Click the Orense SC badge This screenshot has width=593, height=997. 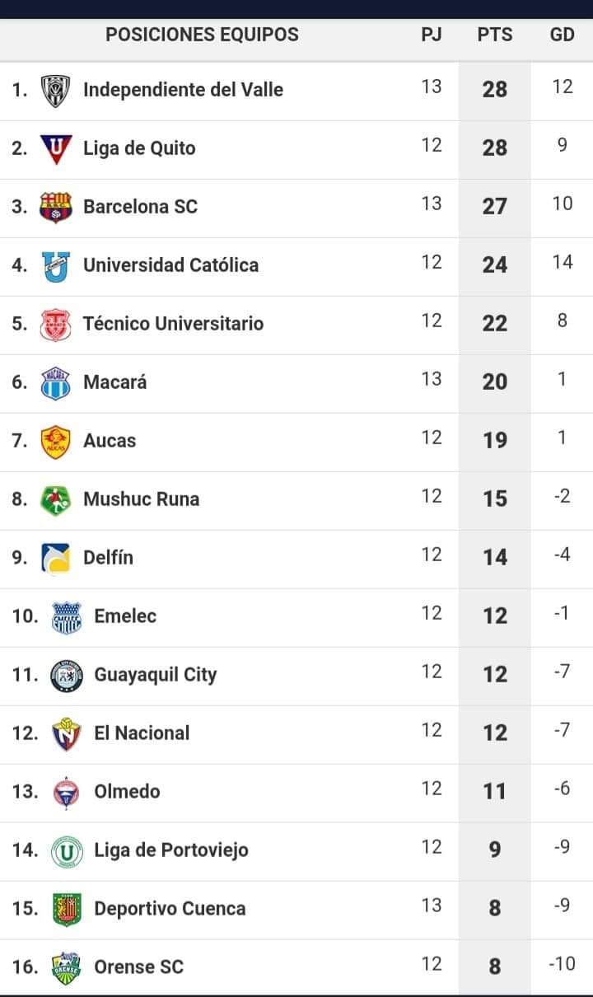(67, 967)
